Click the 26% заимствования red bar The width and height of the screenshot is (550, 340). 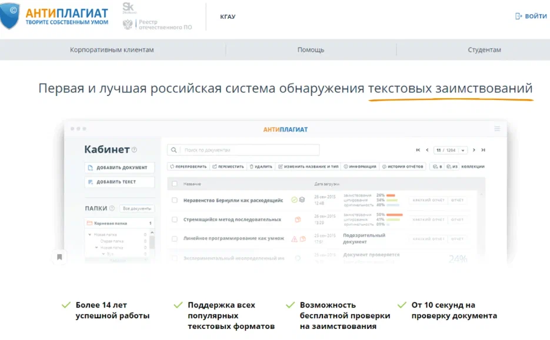tap(391, 195)
